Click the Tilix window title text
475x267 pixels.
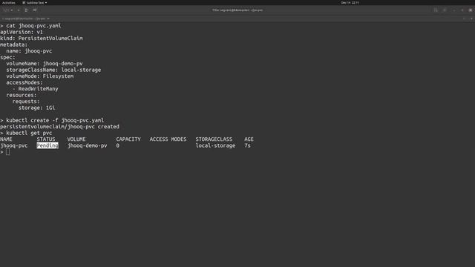pos(237,10)
